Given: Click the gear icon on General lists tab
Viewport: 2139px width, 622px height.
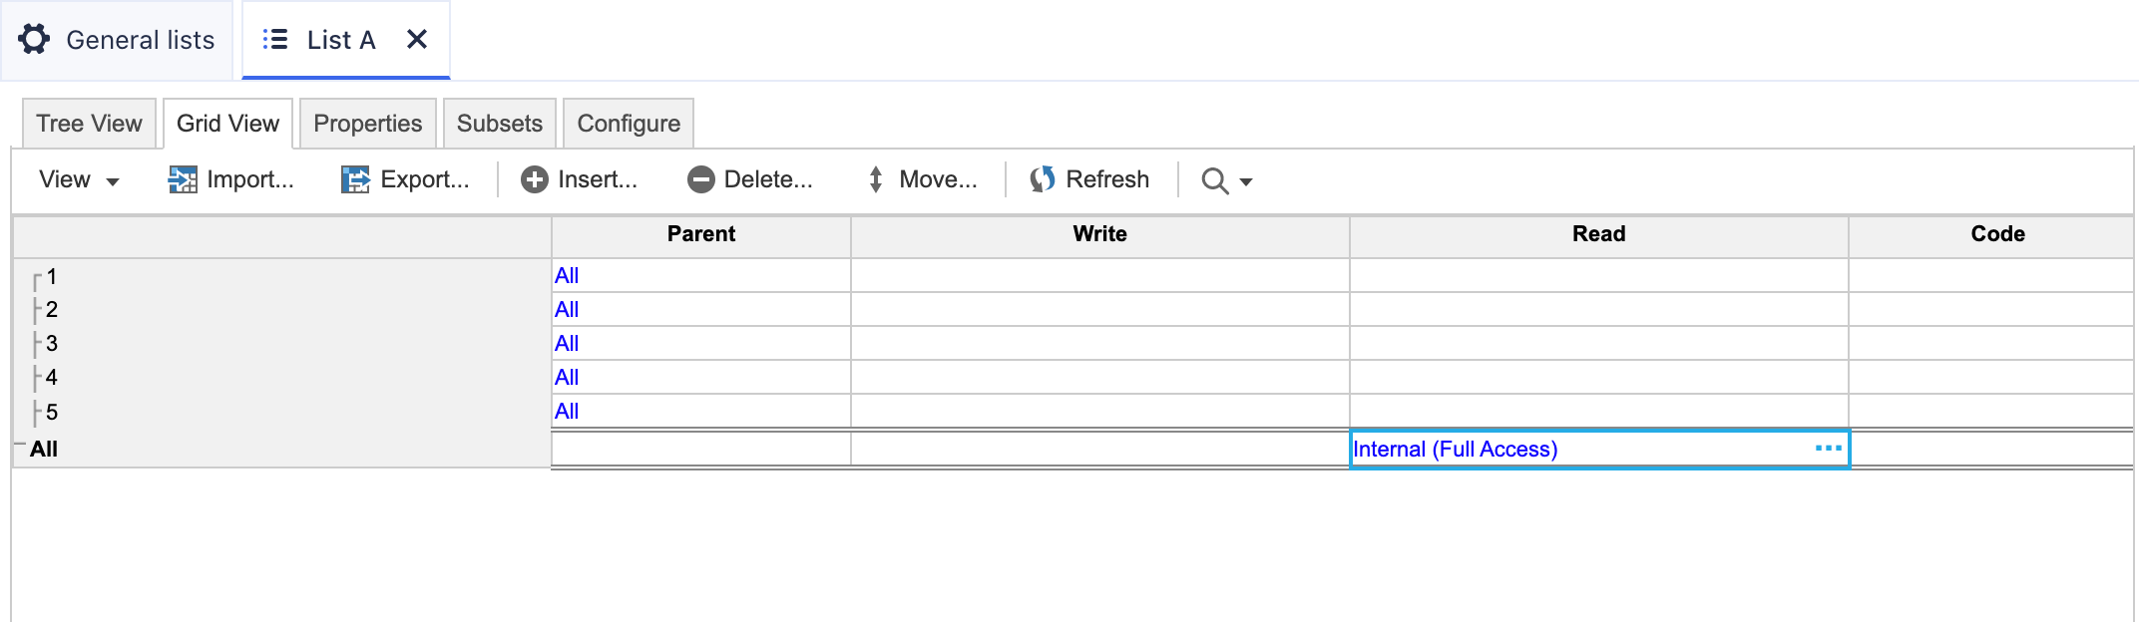Looking at the screenshot, I should [x=33, y=39].
